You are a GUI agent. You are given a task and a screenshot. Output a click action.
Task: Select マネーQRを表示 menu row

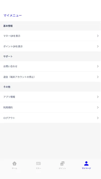pyautogui.click(x=50, y=36)
